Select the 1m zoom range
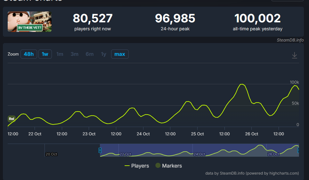309x180 pixels. [60, 54]
